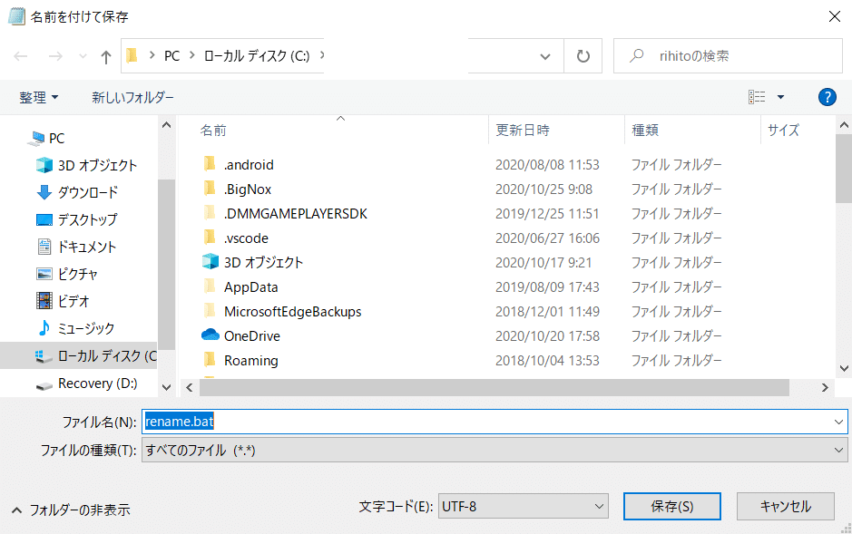Expand the address bar history dropdown
Viewport: 852px width, 534px height.
tap(545, 56)
